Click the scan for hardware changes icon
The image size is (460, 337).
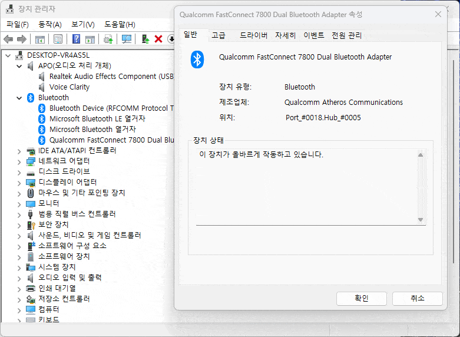(126, 39)
